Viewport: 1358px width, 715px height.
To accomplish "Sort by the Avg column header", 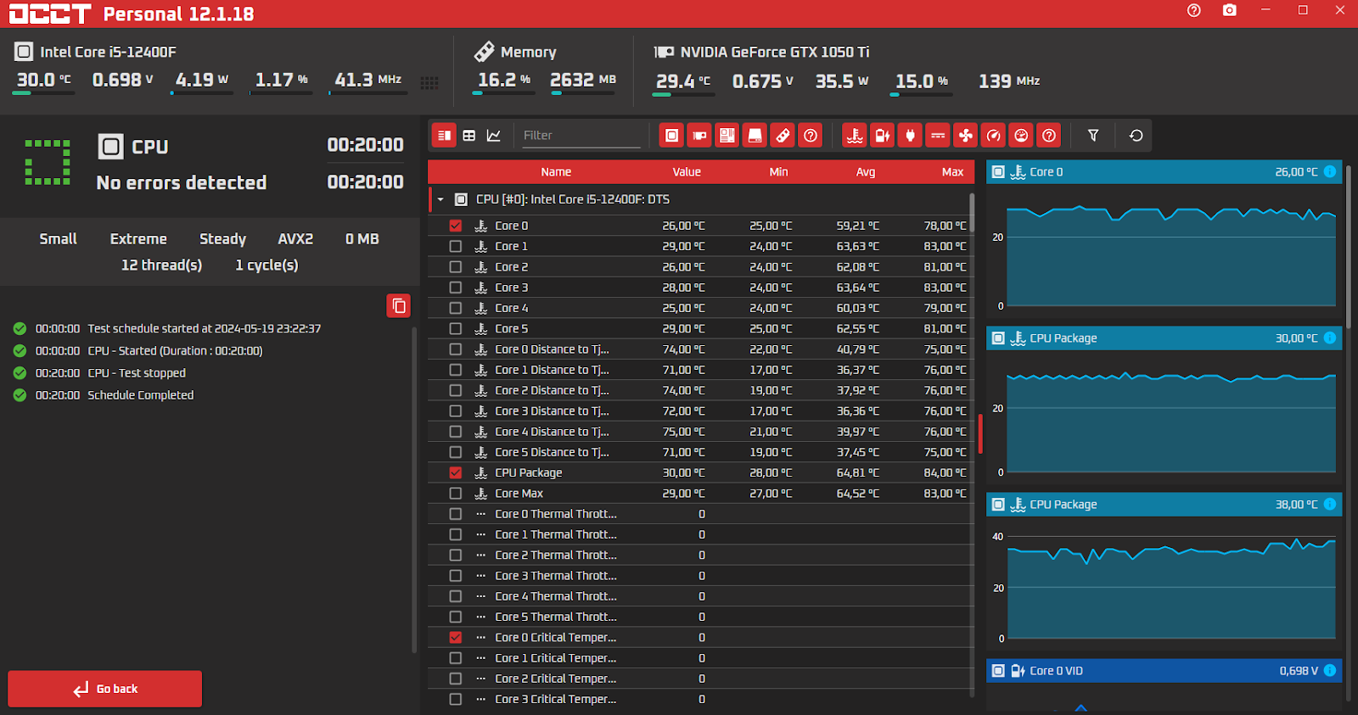I will [866, 172].
